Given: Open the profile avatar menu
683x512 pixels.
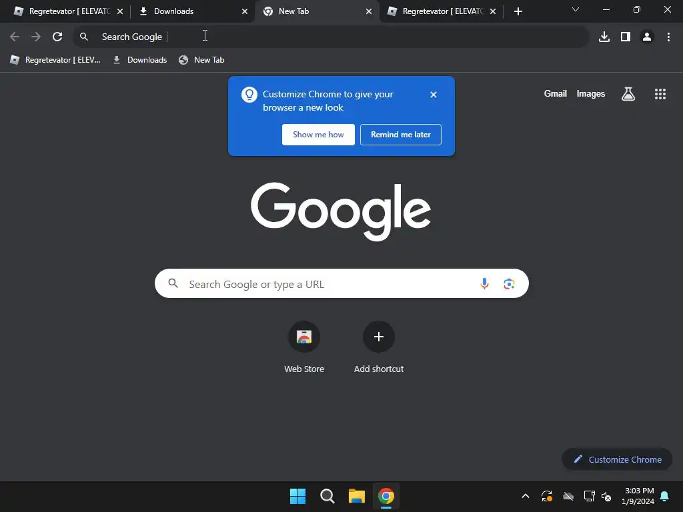Looking at the screenshot, I should coord(647,37).
